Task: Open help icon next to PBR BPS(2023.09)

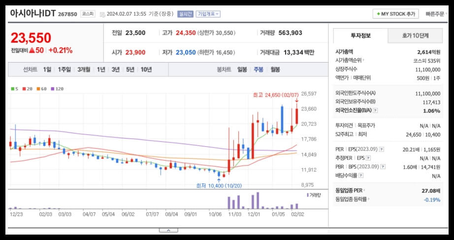Action: point(383,167)
